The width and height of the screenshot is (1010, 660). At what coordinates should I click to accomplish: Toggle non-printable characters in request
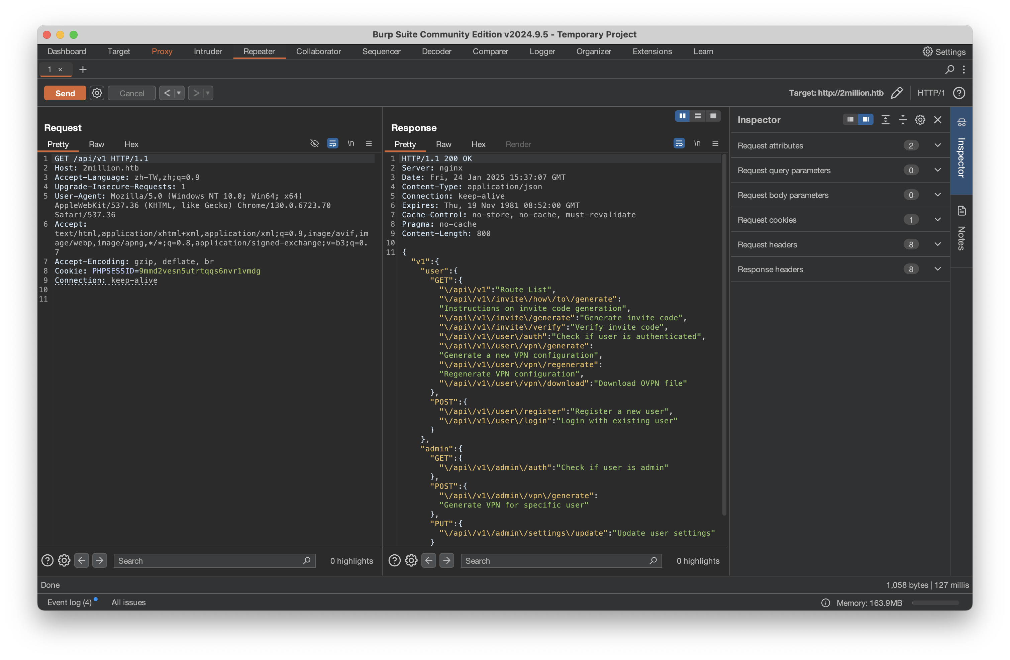tap(350, 144)
